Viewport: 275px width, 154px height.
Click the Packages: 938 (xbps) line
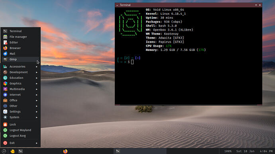(164, 22)
